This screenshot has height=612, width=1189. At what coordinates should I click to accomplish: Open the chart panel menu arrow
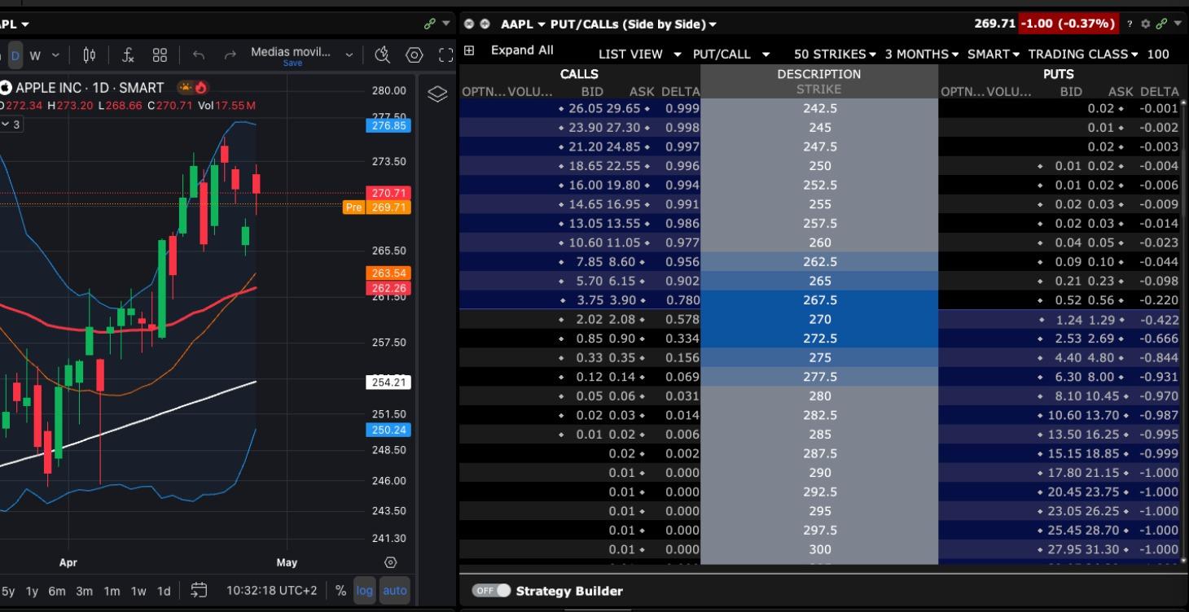tap(445, 24)
